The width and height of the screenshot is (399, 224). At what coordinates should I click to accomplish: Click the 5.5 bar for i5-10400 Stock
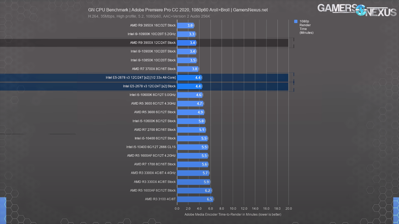tap(192, 138)
